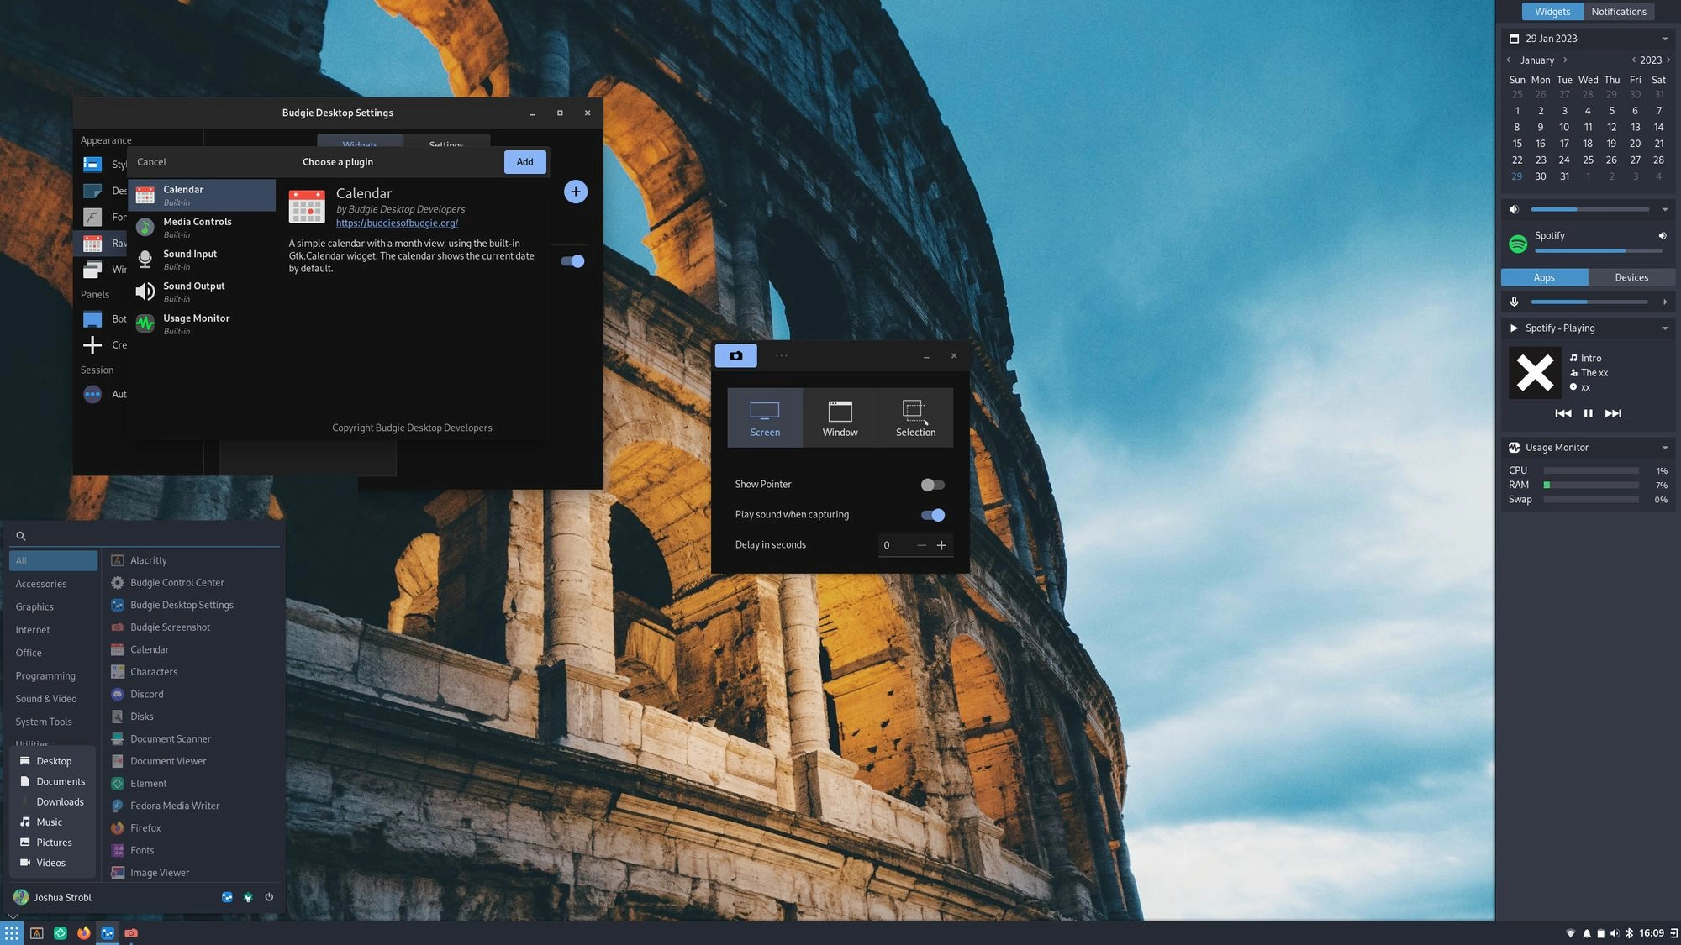Image resolution: width=1681 pixels, height=945 pixels.
Task: Click the Add plugin button
Action: [x=524, y=161]
